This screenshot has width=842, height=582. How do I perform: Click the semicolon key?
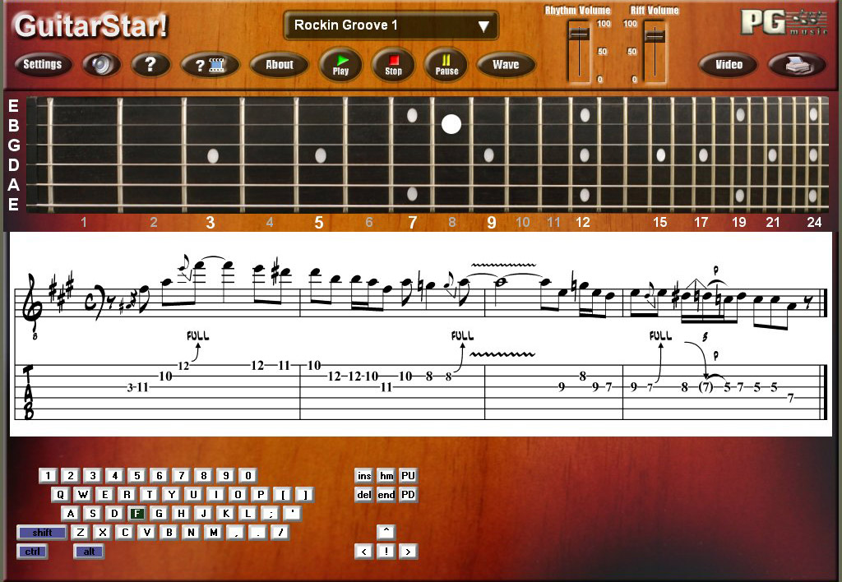point(271,513)
